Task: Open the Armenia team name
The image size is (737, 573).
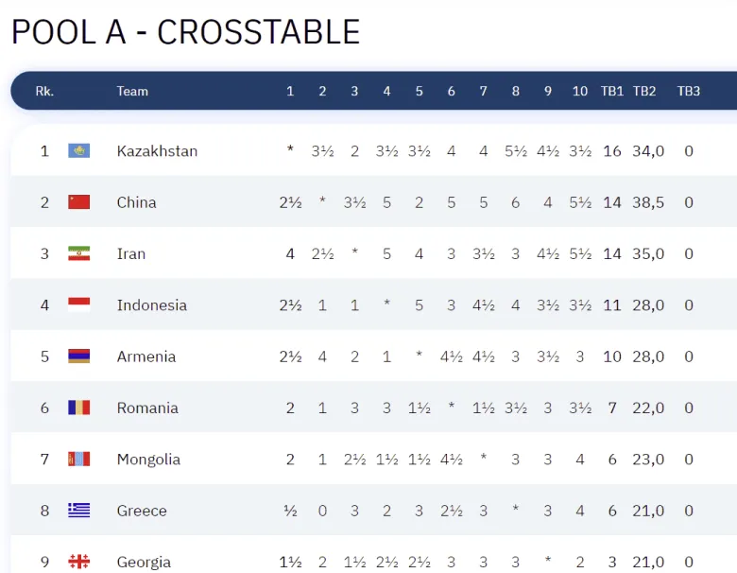Action: pos(146,356)
